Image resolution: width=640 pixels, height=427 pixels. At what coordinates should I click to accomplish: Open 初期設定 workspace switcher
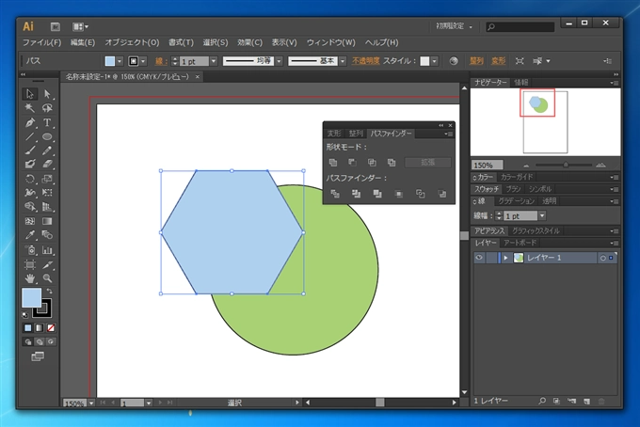point(454,26)
